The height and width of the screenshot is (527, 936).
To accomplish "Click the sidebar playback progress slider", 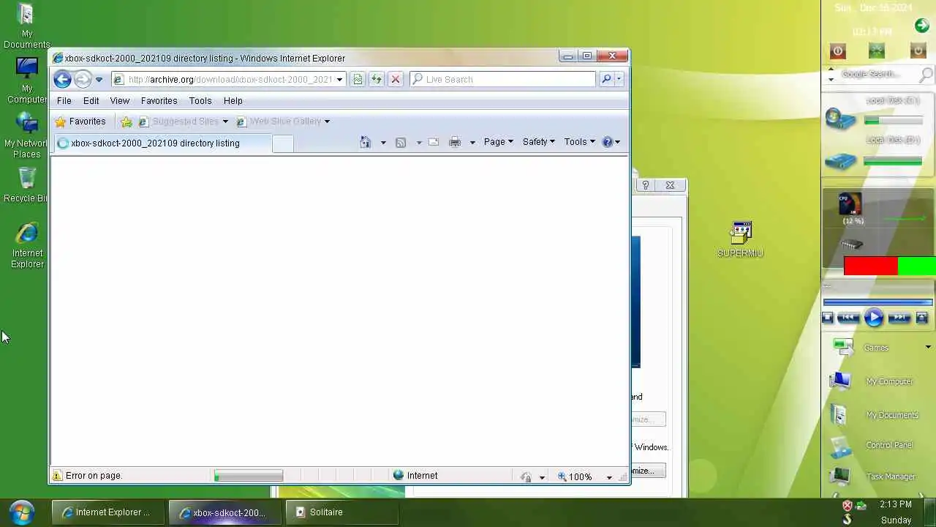I will click(877, 302).
